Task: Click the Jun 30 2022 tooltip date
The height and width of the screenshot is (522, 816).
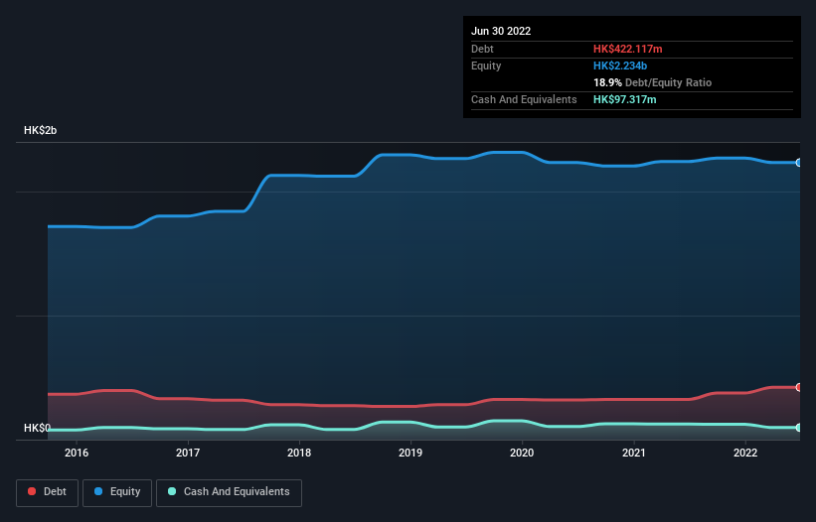Action: [x=501, y=31]
